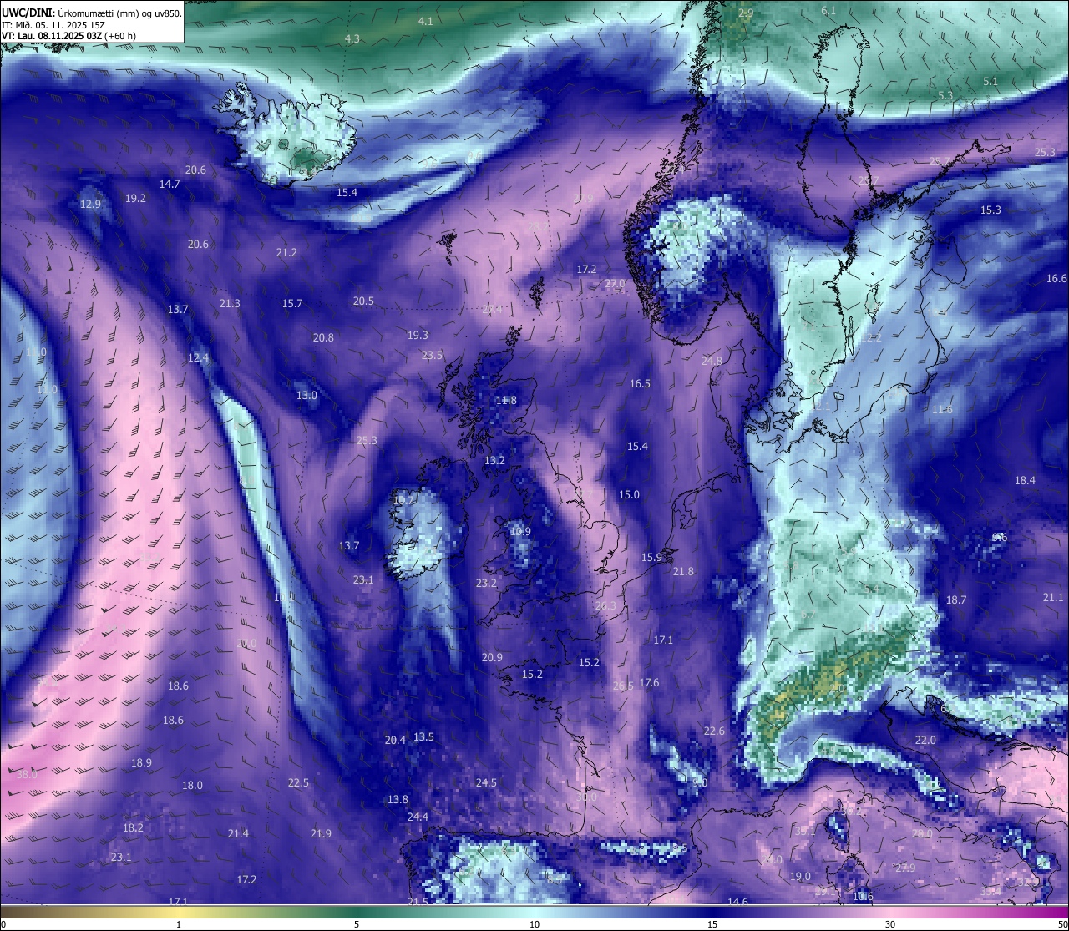The image size is (1069, 931).
Task: Click the map value 20.9
Action: 492,658
